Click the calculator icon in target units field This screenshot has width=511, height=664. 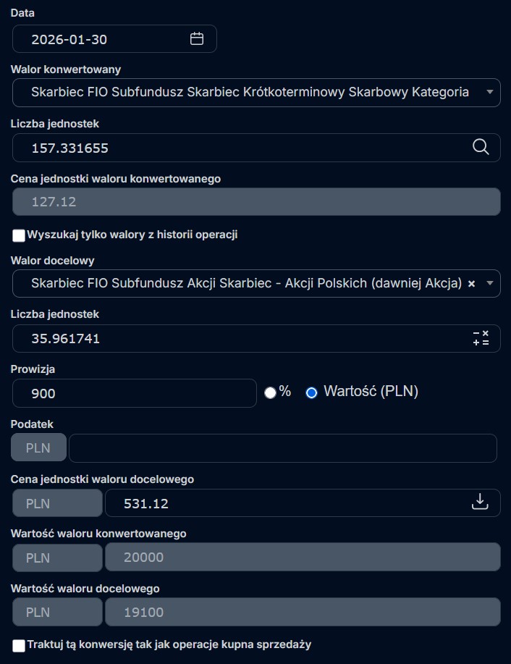[481, 338]
